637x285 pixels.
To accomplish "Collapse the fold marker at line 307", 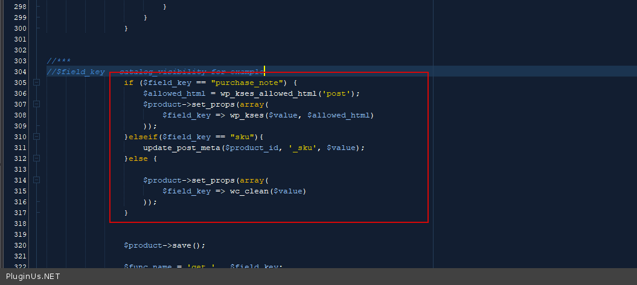I will coord(36,104).
